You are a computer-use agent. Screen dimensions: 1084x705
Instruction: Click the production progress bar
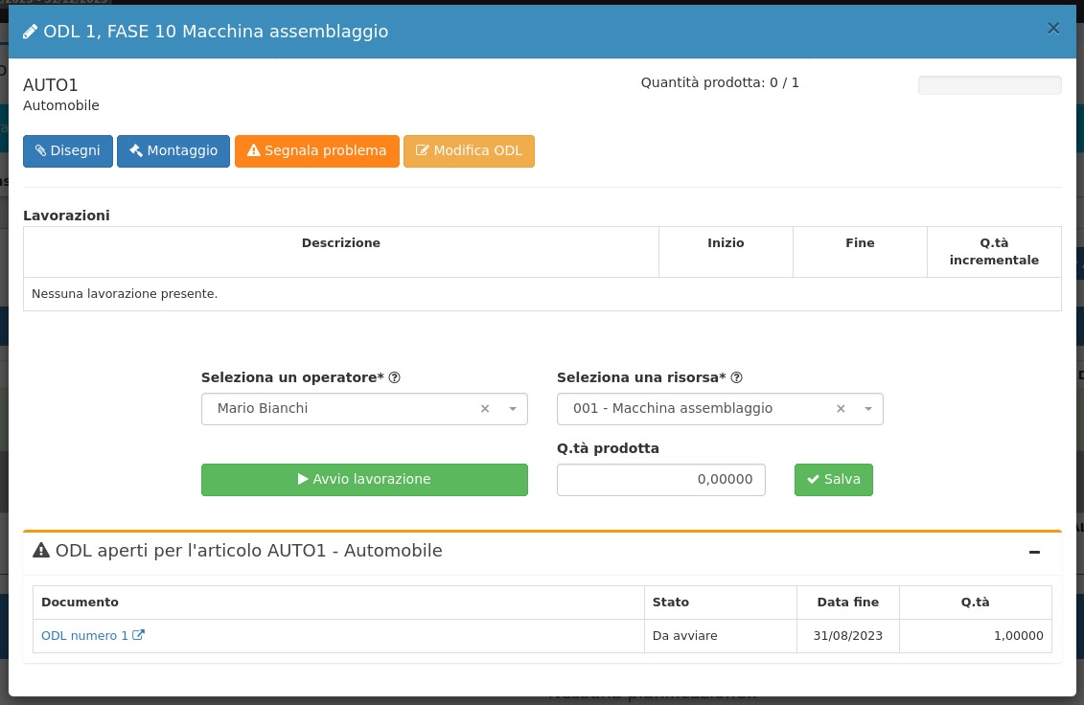coord(989,85)
